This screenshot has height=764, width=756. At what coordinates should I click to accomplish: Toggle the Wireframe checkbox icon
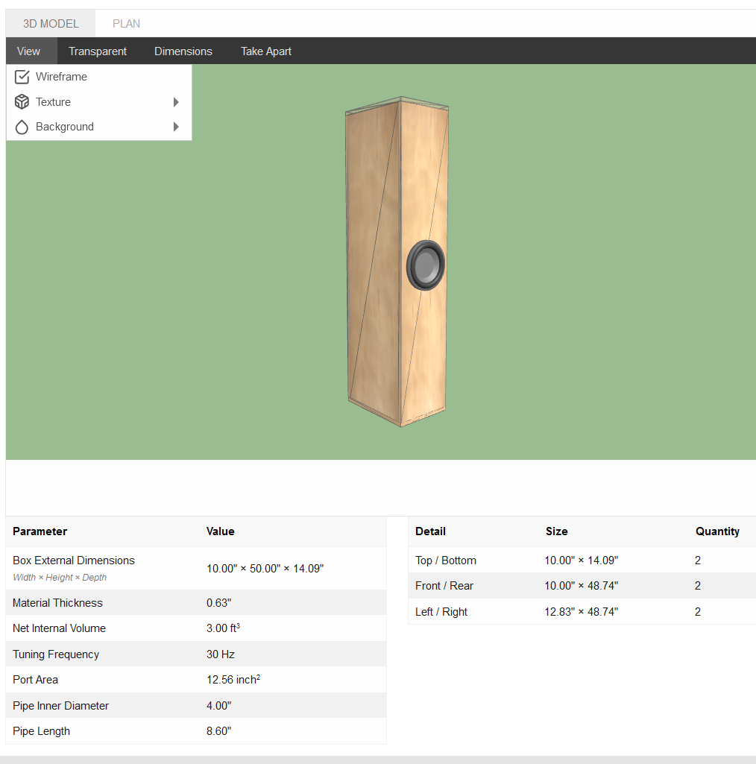22,77
